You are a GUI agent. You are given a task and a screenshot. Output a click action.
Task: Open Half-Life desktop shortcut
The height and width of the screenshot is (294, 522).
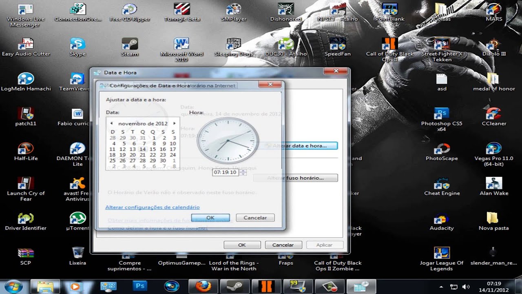pyautogui.click(x=26, y=152)
